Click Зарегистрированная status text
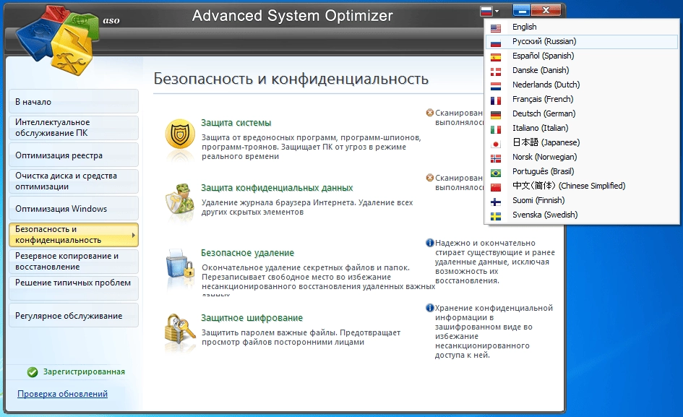 84,371
